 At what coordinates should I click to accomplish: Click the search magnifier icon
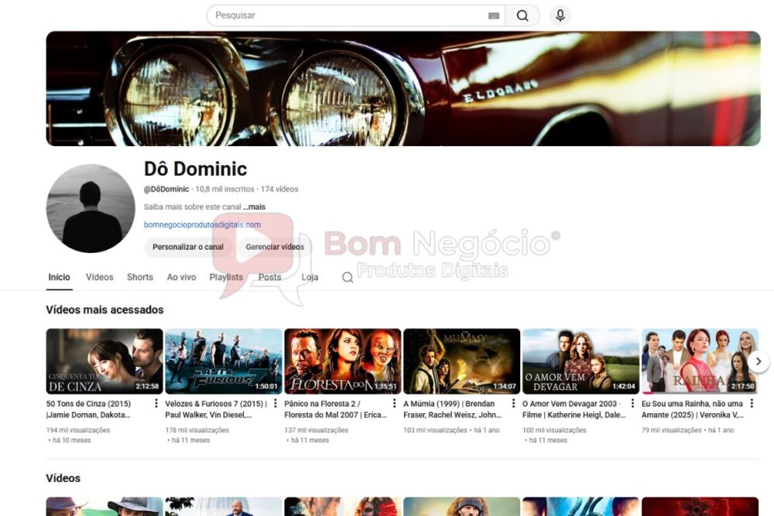[523, 15]
